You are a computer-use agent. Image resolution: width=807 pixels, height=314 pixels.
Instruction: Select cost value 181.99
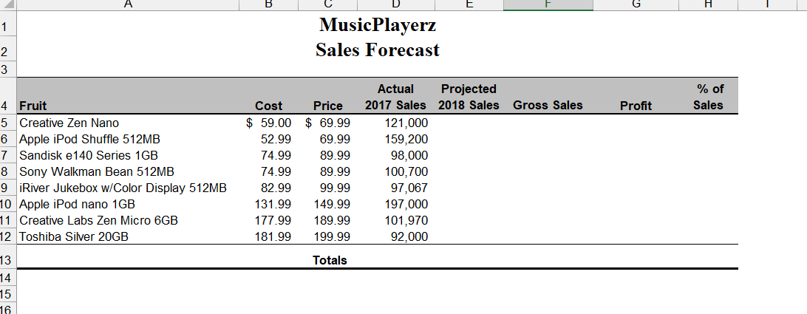pyautogui.click(x=269, y=236)
